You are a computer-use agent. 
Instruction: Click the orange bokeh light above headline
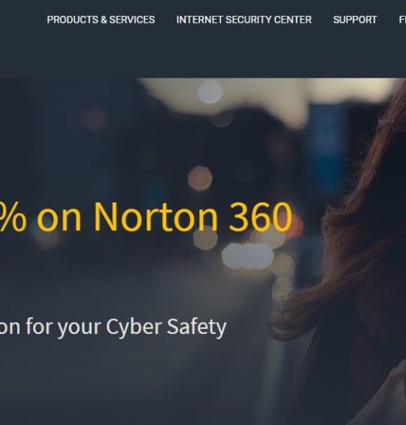click(200, 178)
